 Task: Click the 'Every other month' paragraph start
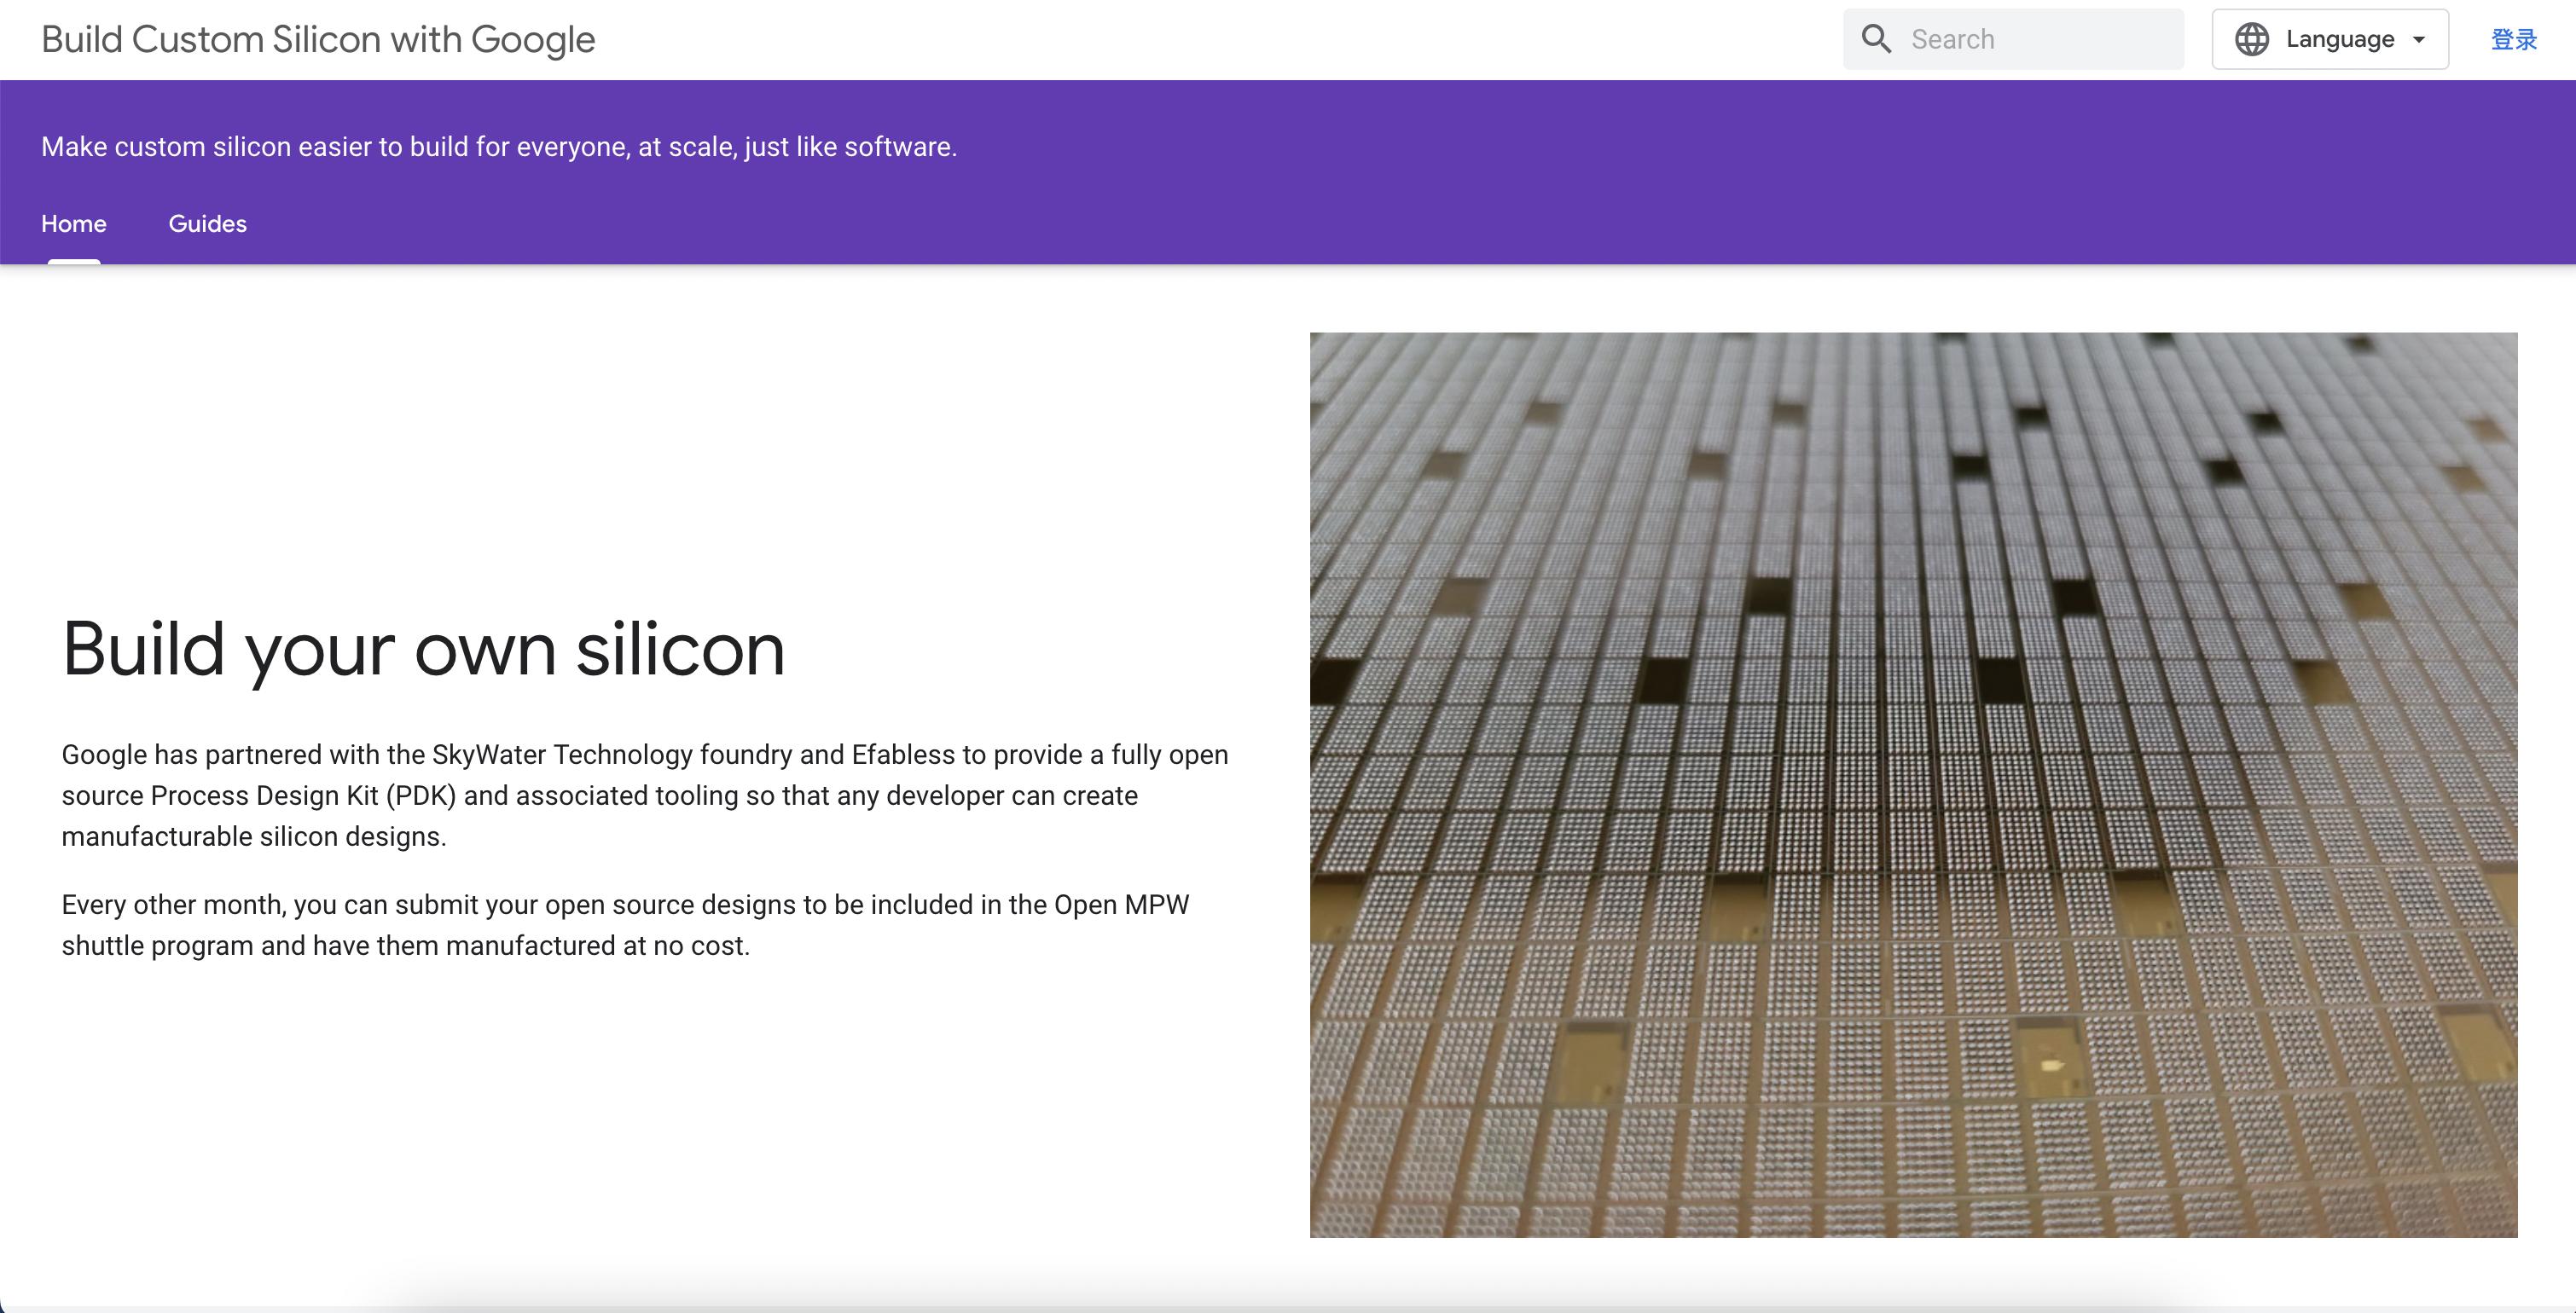[x=171, y=905]
